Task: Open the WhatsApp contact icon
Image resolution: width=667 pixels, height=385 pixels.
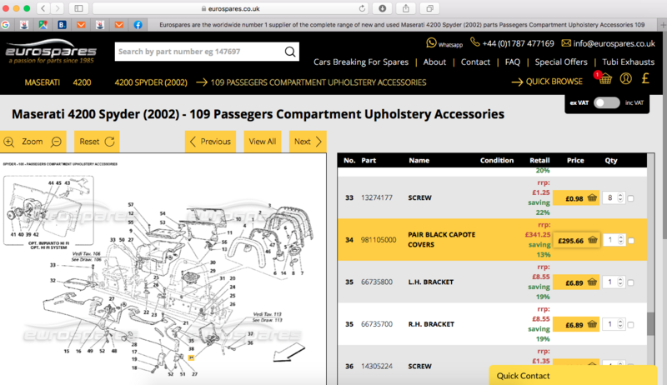Action: [431, 43]
